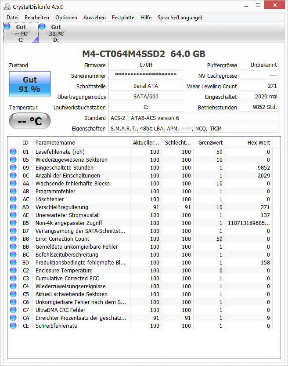This screenshot has width=288, height=366.
Task: Switch to the D: drive tab
Action: point(56,33)
